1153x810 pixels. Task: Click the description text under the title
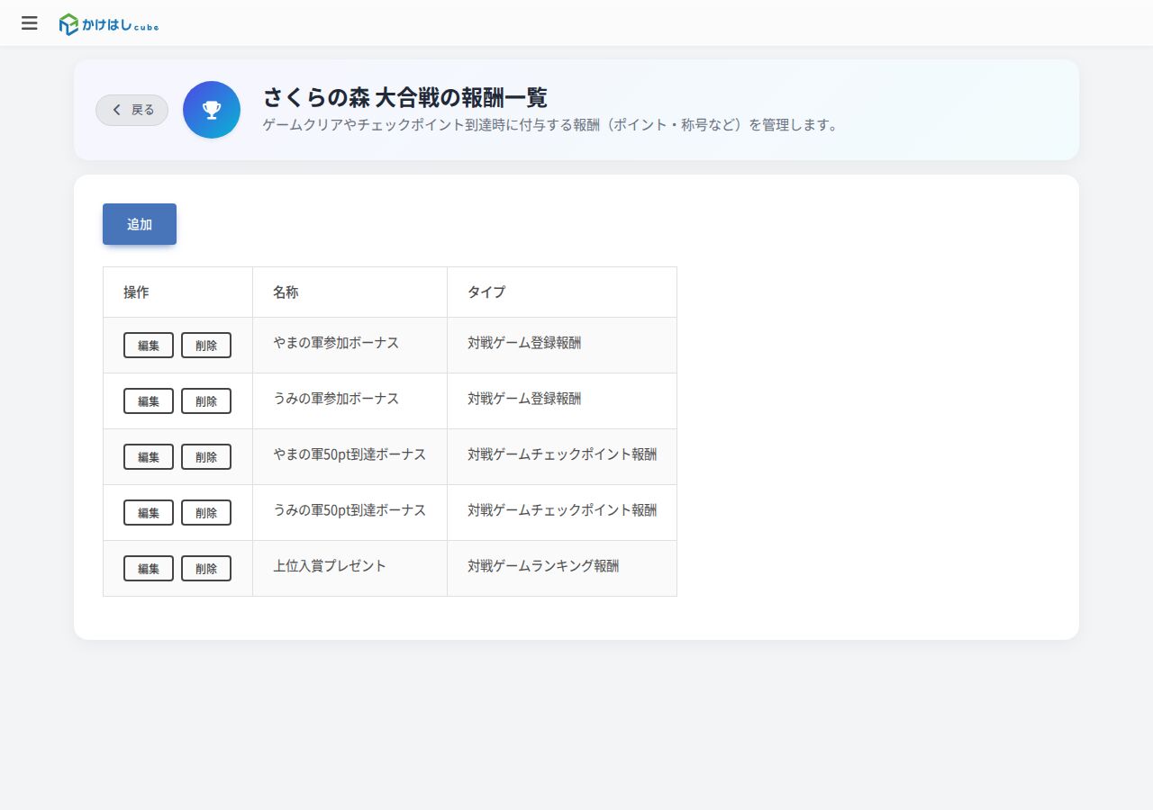click(551, 125)
